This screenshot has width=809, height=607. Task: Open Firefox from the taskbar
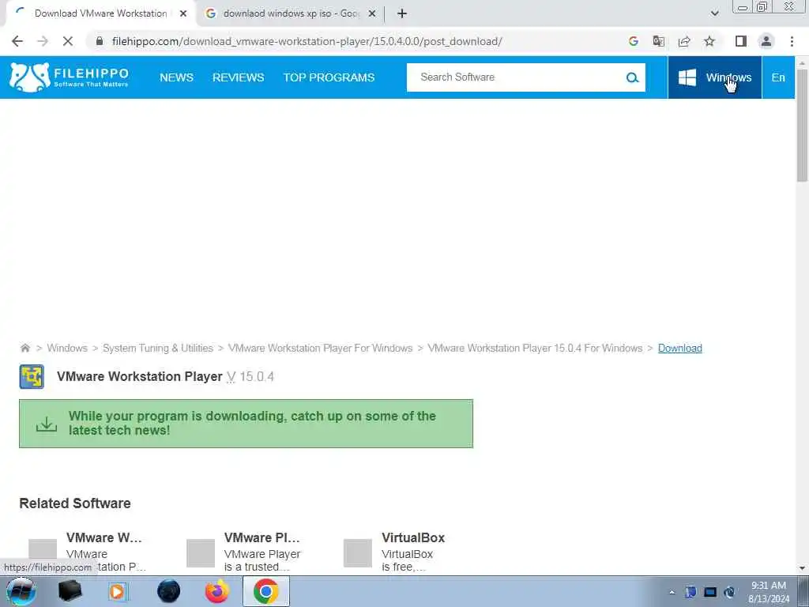217,591
